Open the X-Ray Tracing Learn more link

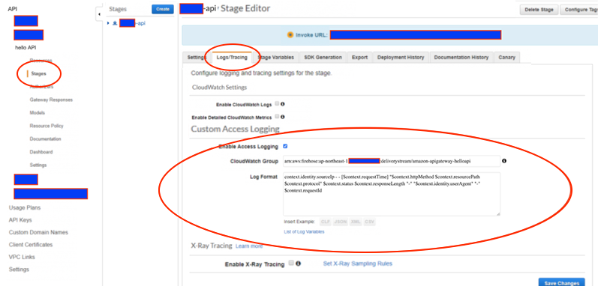coord(249,246)
